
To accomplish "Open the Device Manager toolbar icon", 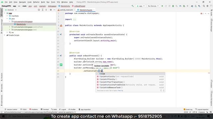I will tap(196, 6).
